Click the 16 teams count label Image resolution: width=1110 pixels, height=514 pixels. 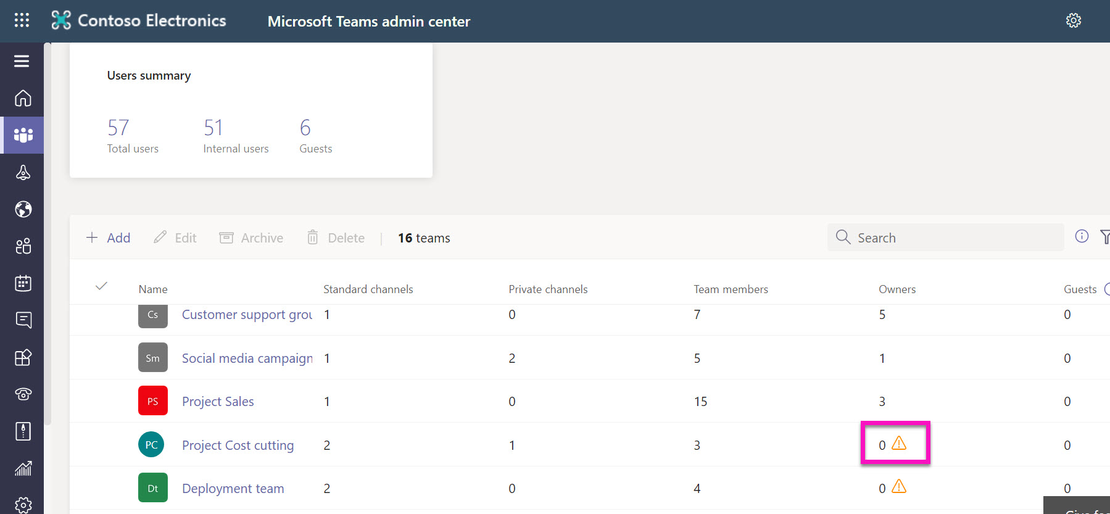(424, 238)
